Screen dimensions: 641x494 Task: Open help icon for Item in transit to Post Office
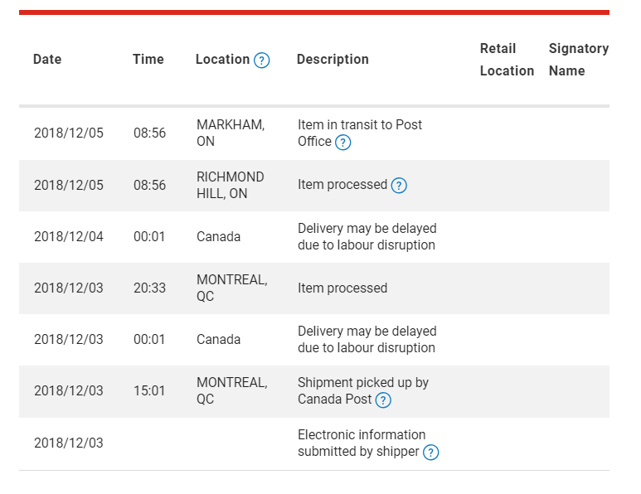[x=343, y=143]
